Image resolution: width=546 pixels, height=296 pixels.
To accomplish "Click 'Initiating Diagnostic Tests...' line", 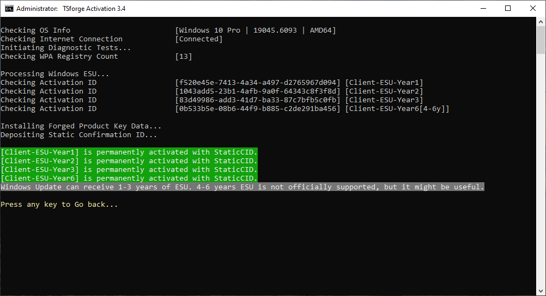I will click(66, 48).
